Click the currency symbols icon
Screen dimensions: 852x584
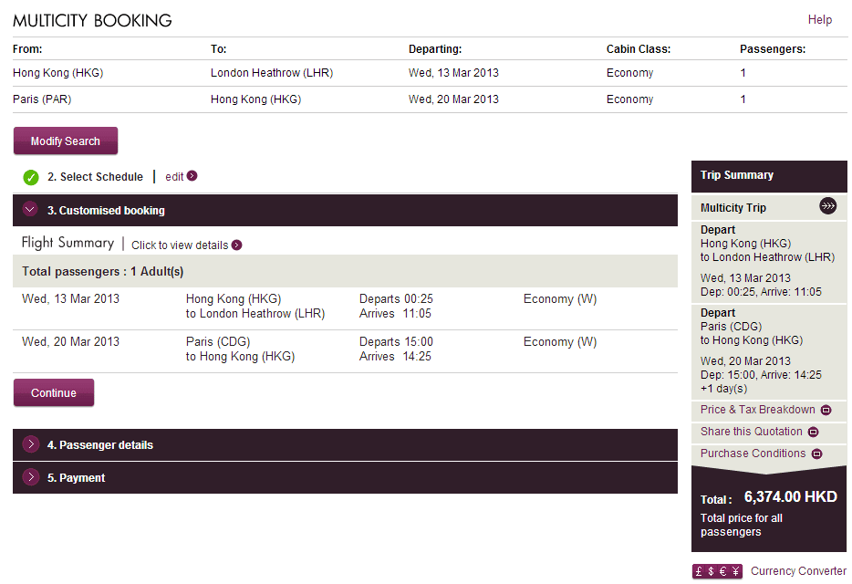pyautogui.click(x=719, y=571)
